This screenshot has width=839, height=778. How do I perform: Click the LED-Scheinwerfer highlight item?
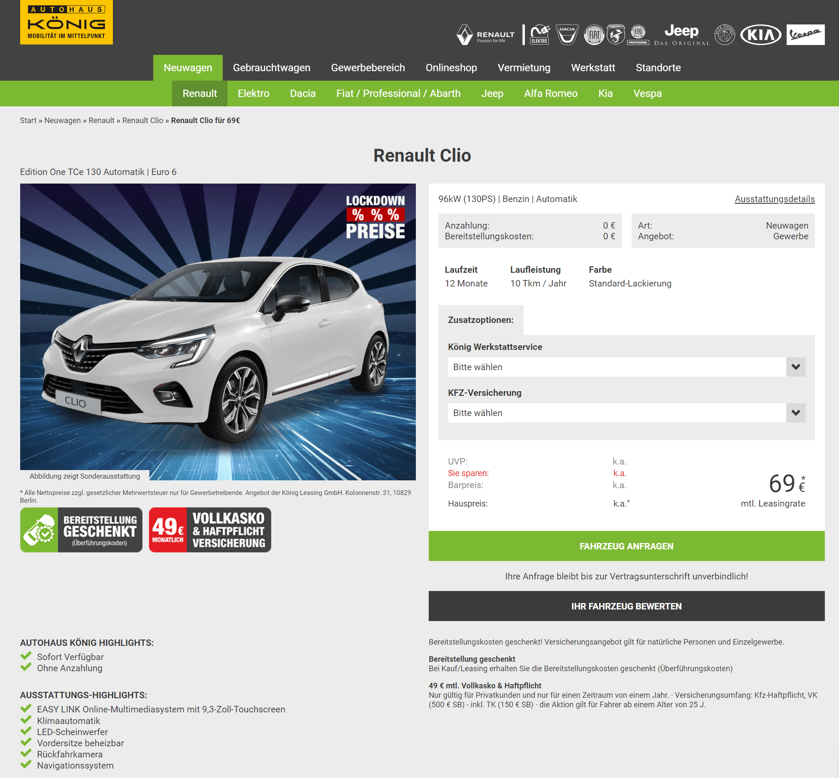click(x=73, y=732)
